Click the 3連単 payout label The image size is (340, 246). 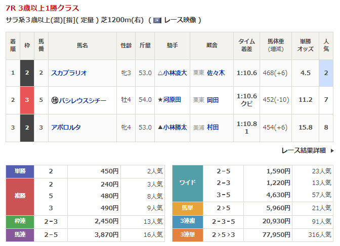(x=188, y=234)
